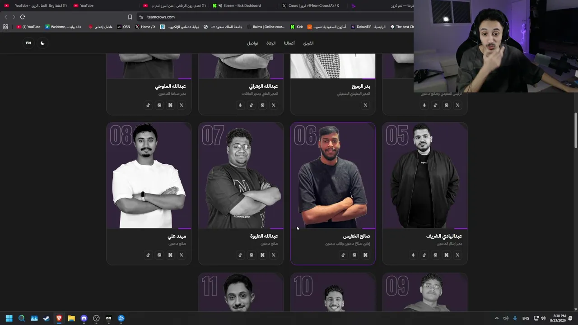Screen dimensions: 578x325
Task: Open the أعمالنا navigation item
Action: coord(289,43)
